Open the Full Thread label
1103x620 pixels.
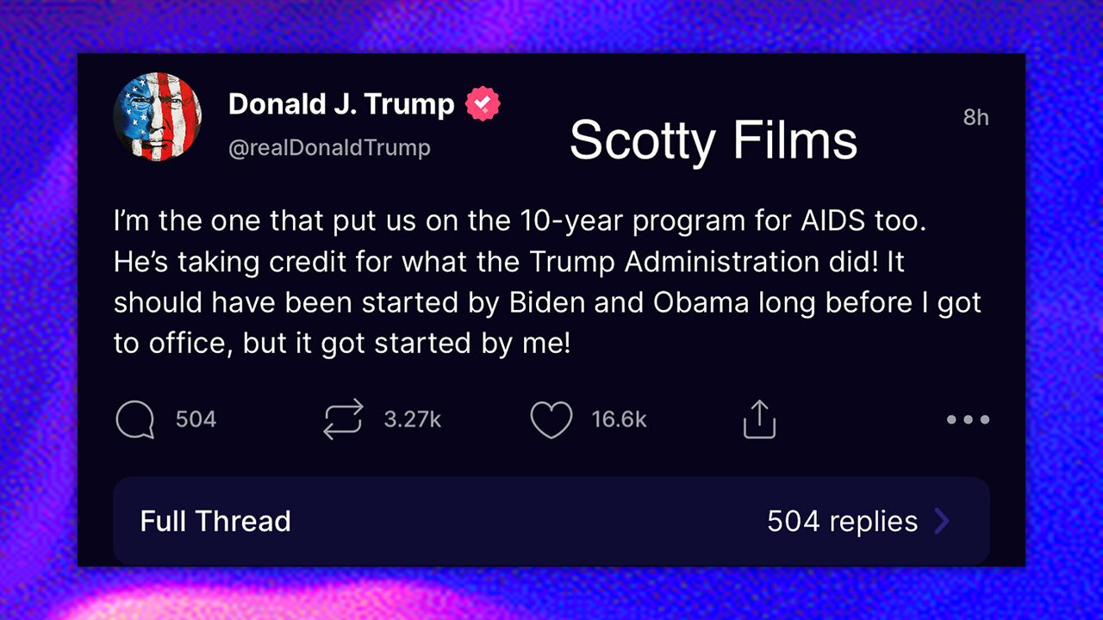215,521
